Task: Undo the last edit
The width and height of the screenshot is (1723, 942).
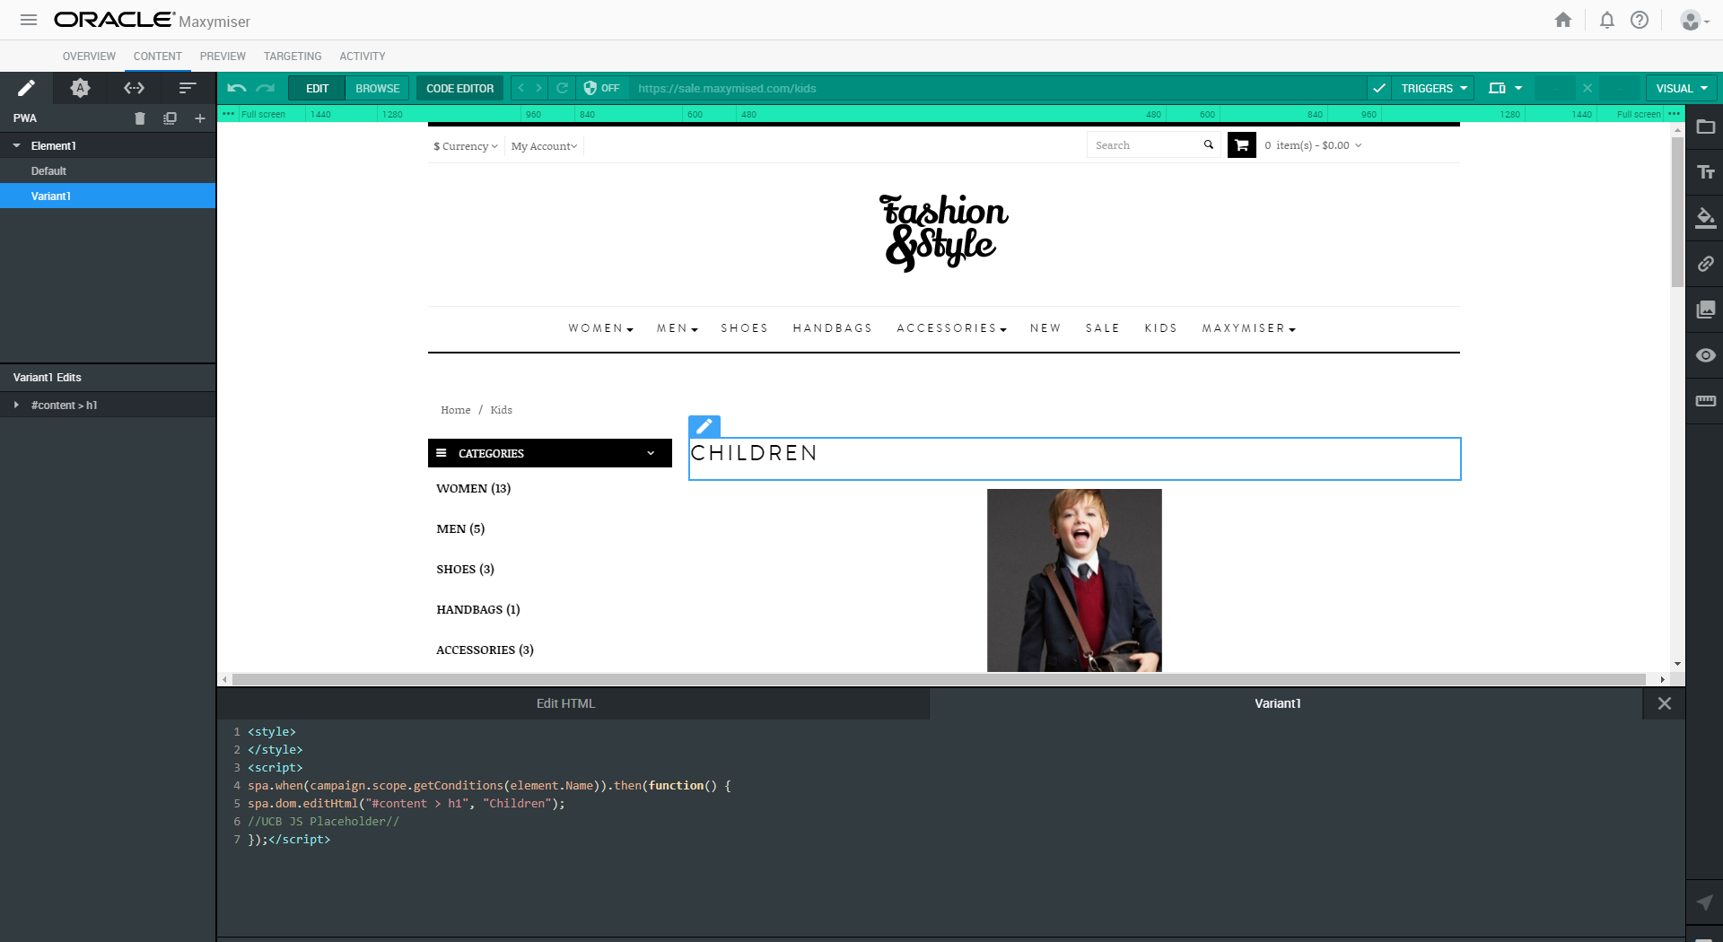Action: pyautogui.click(x=237, y=88)
